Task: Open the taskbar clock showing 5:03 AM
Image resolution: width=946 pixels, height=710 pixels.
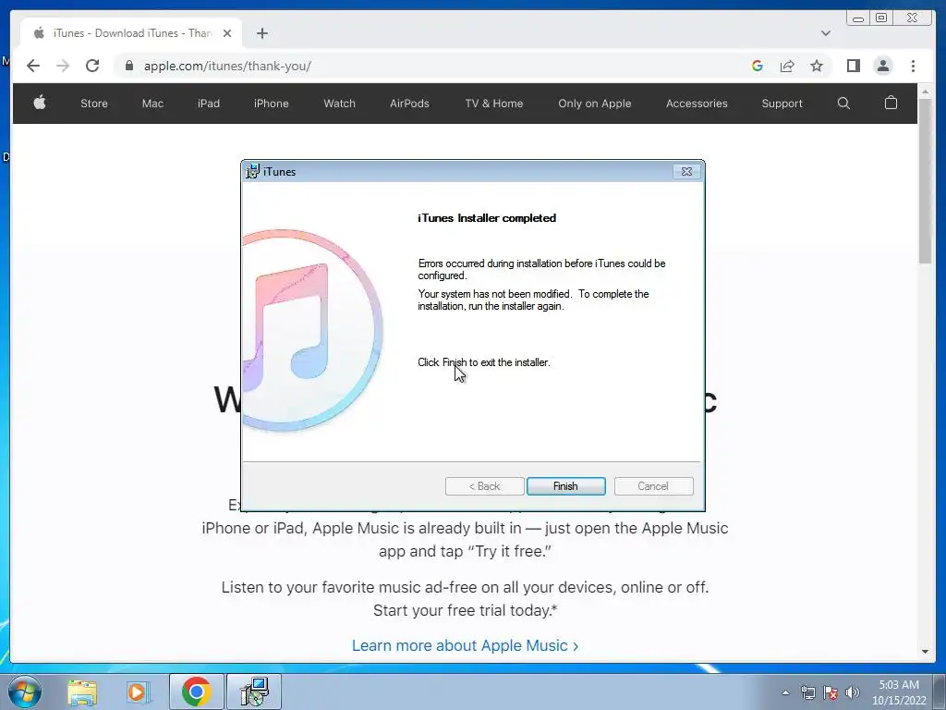Action: click(899, 692)
